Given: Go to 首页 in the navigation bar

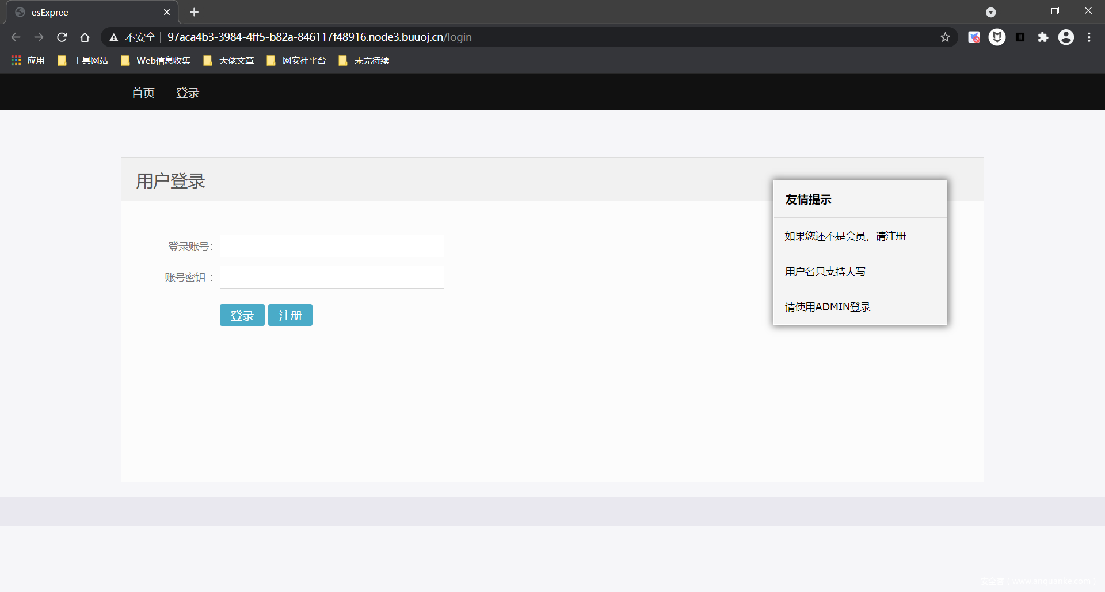Looking at the screenshot, I should coord(143,93).
